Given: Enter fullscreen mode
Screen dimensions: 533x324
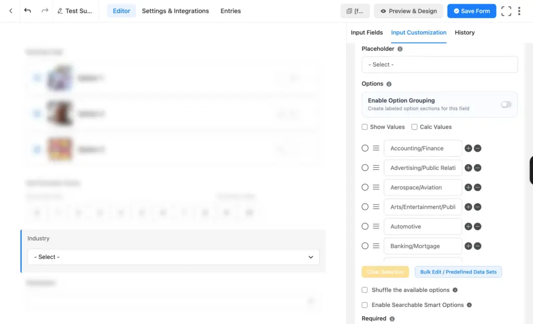Looking at the screenshot, I should (x=506, y=11).
